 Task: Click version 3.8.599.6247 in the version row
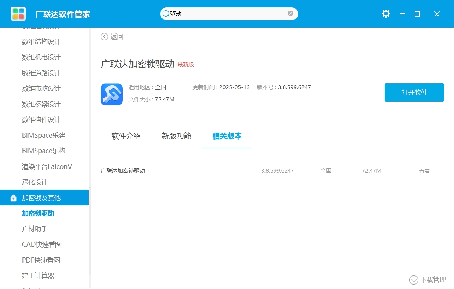(x=278, y=171)
